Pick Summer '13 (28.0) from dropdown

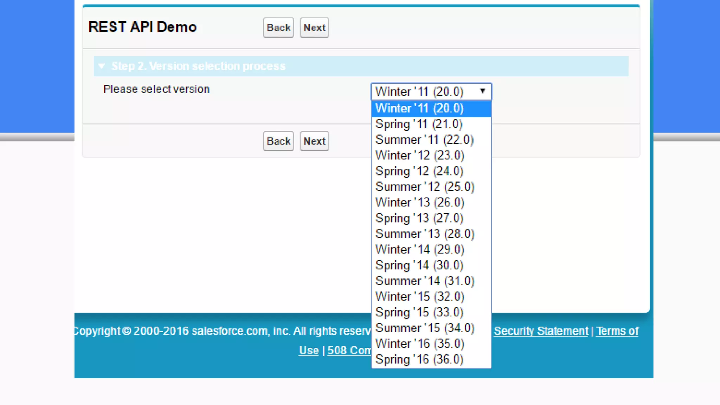click(425, 234)
